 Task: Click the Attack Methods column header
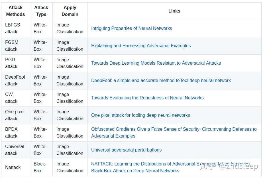[x=16, y=11]
